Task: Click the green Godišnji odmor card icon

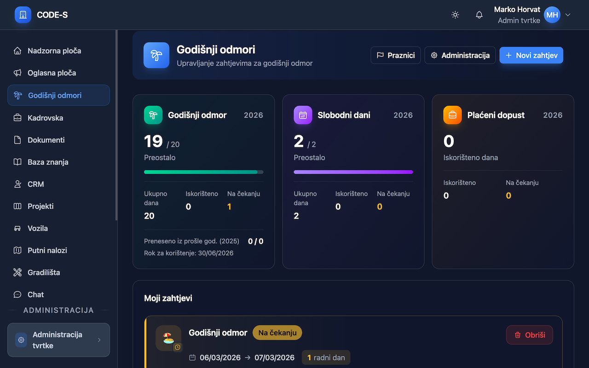Action: coord(153,115)
